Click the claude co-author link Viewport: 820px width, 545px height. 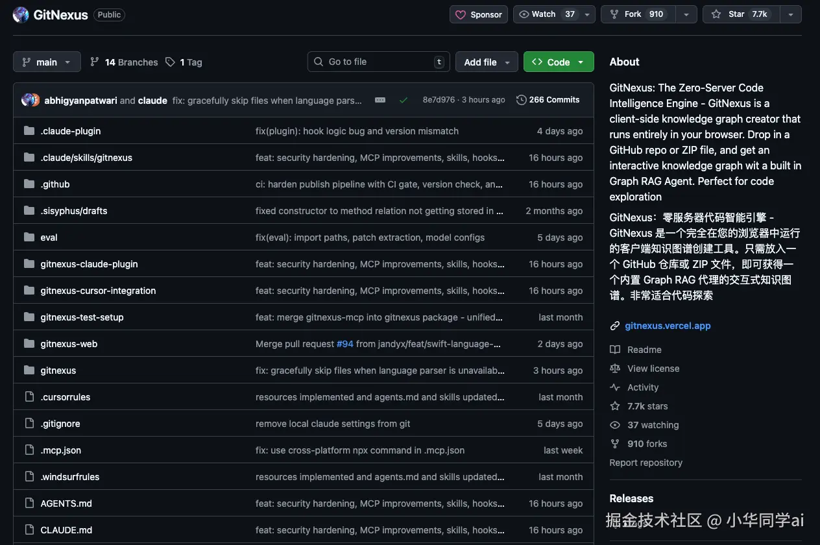(152, 100)
